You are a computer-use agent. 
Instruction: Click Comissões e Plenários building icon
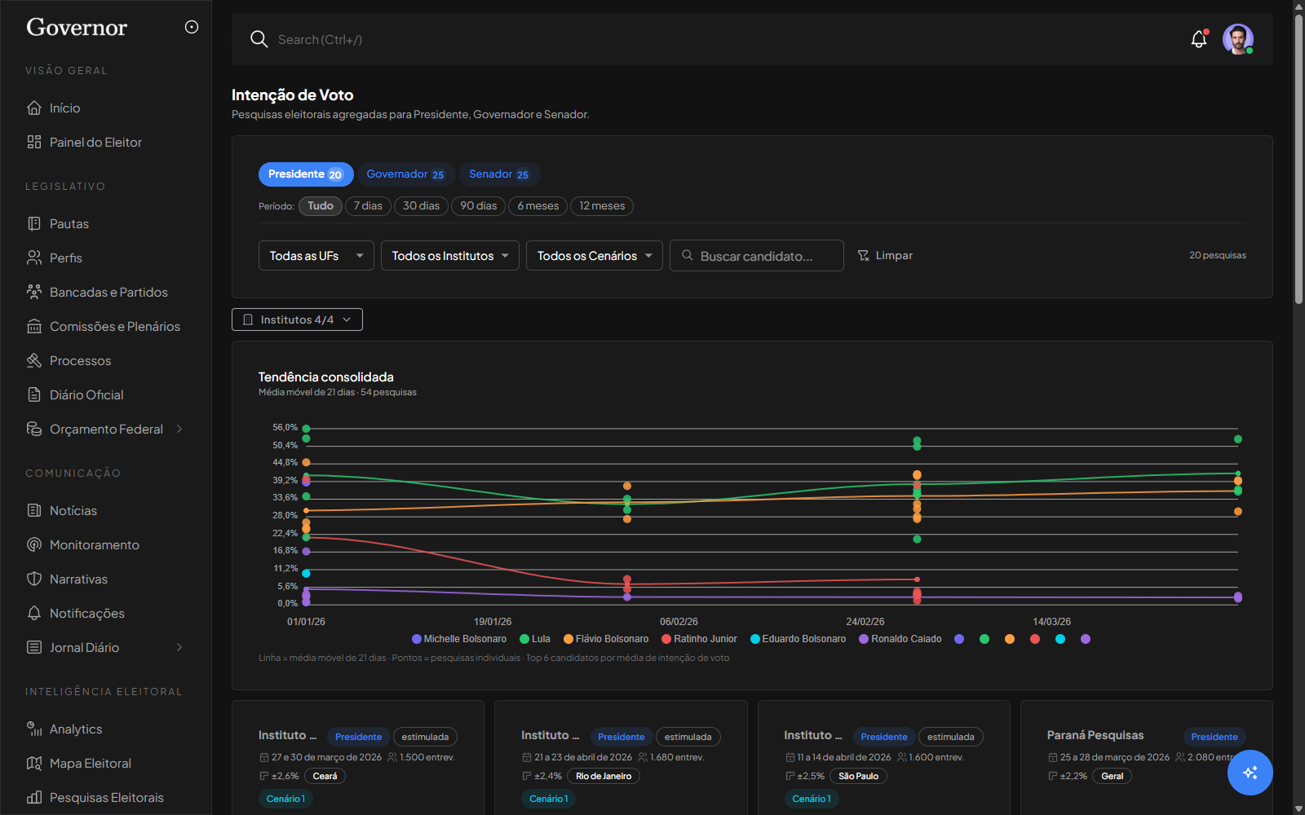[x=34, y=326]
